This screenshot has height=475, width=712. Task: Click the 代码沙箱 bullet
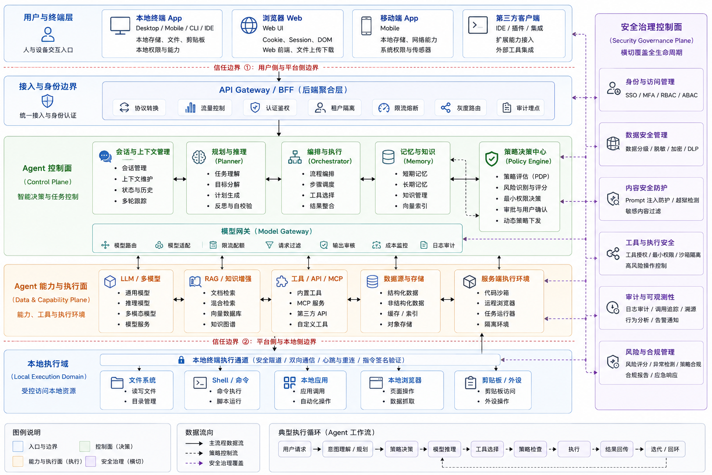coord(496,293)
